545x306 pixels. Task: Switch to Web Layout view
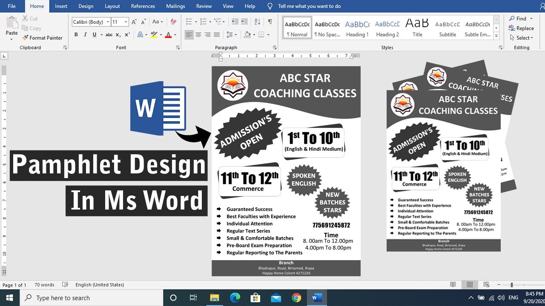click(485, 285)
